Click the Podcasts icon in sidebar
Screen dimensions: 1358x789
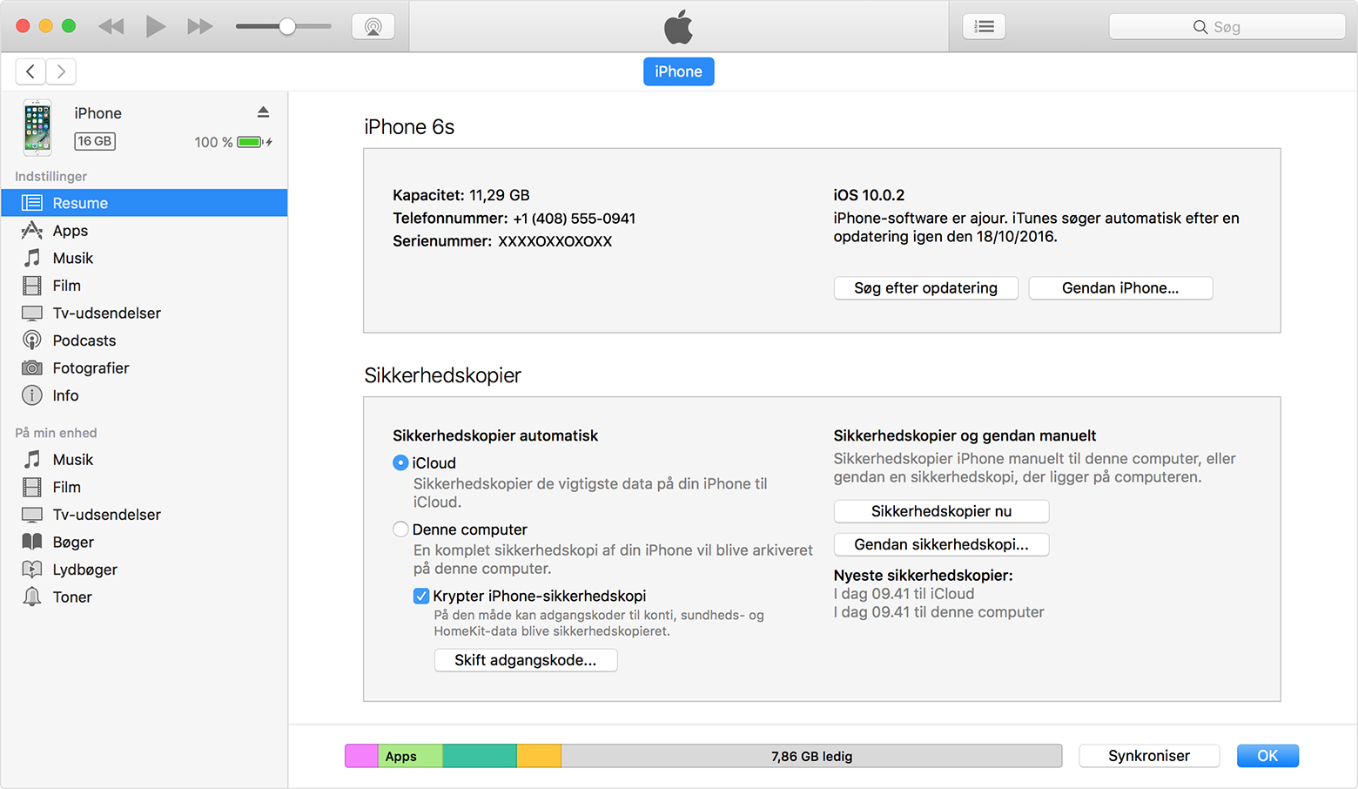(x=32, y=341)
